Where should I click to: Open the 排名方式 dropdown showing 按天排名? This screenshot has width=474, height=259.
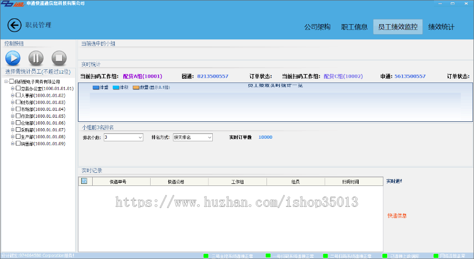click(x=193, y=138)
